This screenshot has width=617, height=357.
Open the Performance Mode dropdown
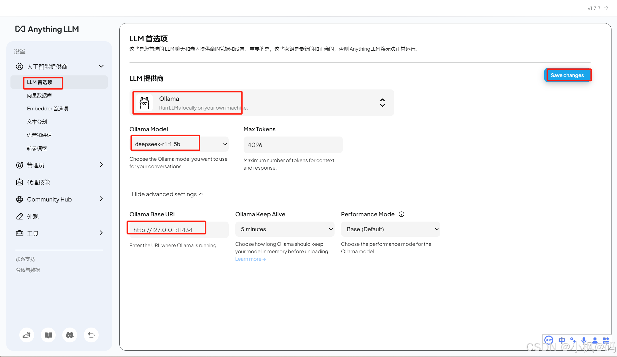[x=390, y=229]
